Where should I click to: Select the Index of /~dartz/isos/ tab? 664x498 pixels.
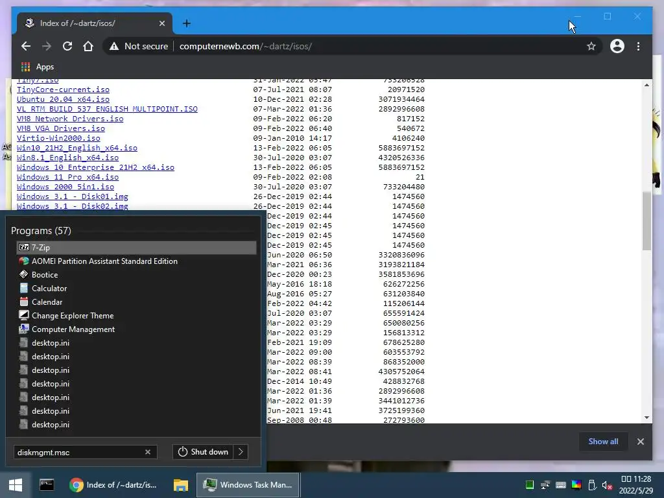(x=95, y=23)
